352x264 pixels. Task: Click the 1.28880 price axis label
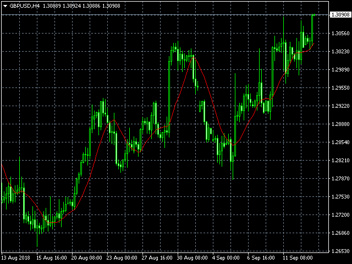340,124
